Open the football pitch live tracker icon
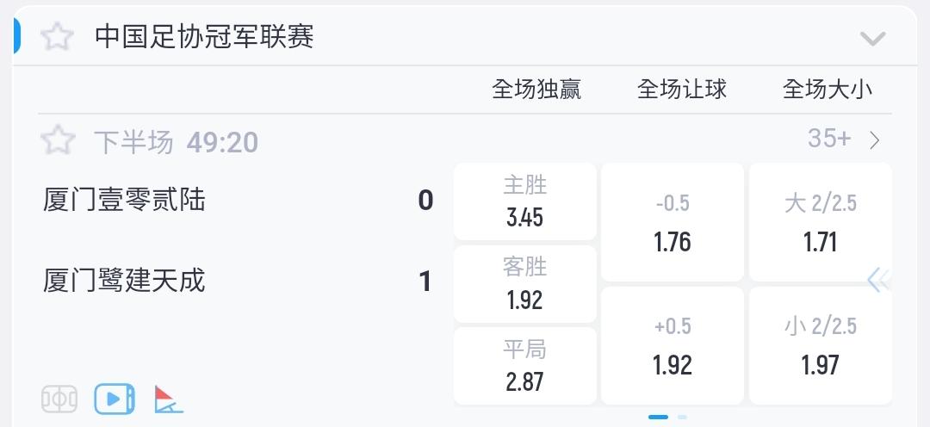930x427 pixels. 59,399
